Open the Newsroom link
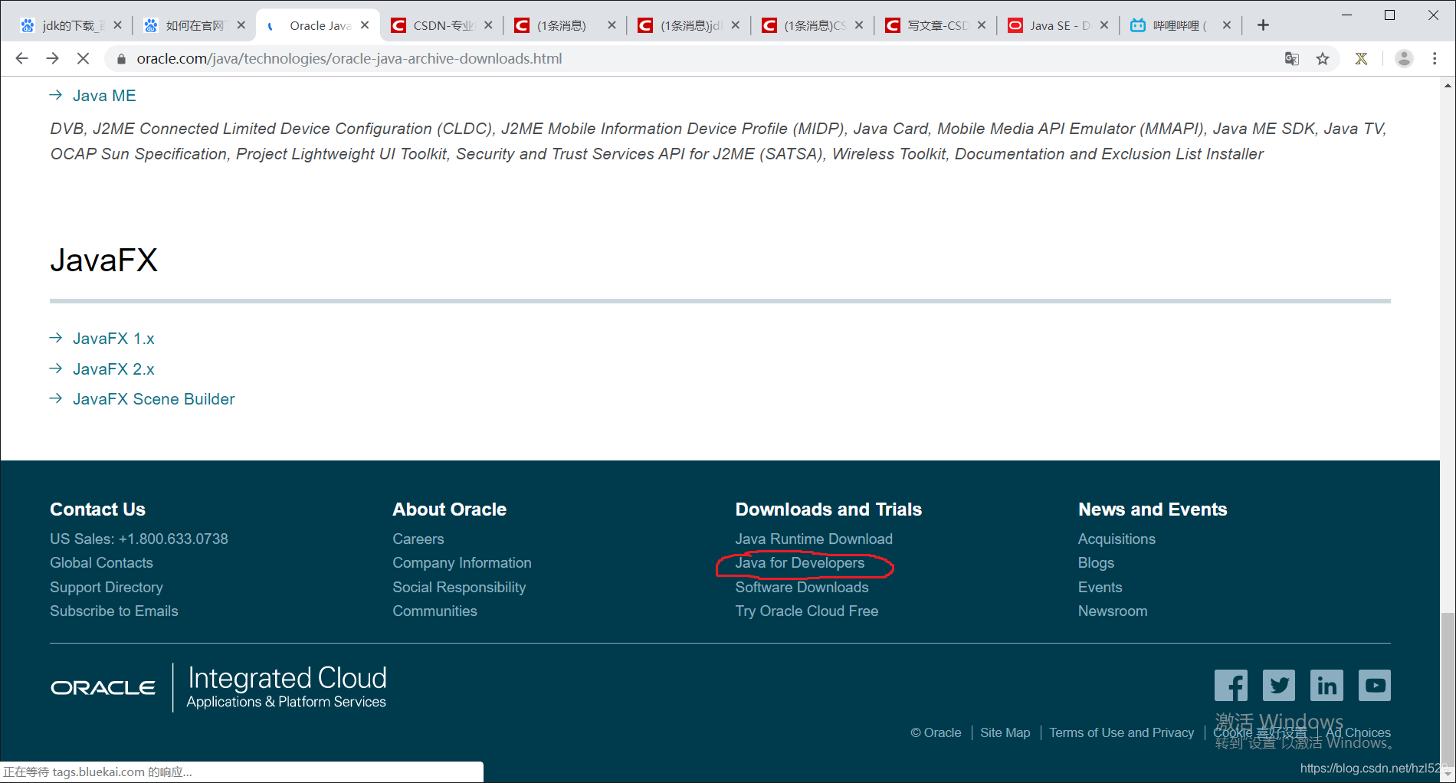 pyautogui.click(x=1113, y=611)
